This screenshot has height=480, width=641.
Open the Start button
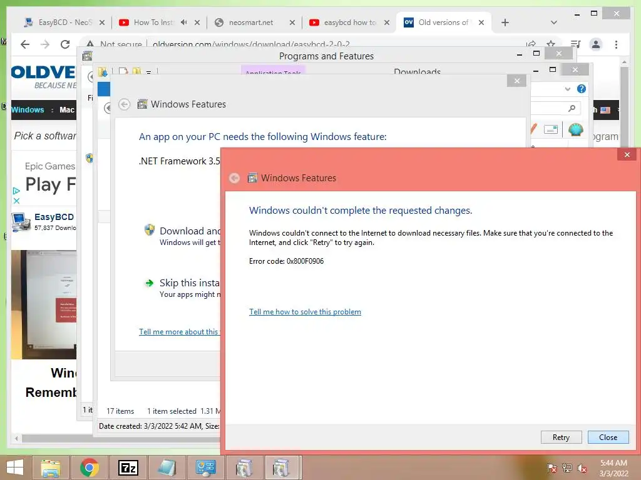15,467
